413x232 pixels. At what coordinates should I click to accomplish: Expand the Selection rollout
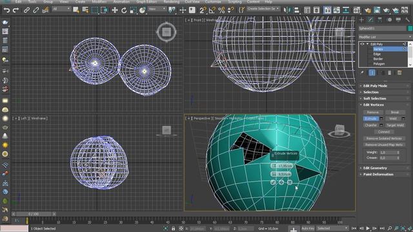[385, 92]
